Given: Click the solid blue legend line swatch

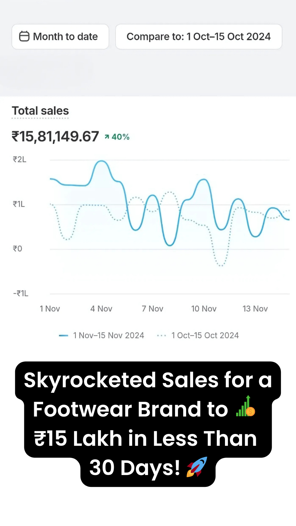Looking at the screenshot, I should [x=63, y=335].
